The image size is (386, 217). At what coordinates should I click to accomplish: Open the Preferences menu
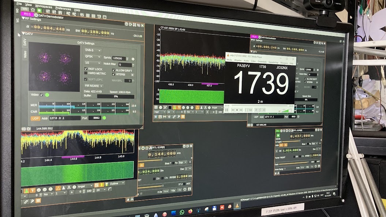pos(63,9)
